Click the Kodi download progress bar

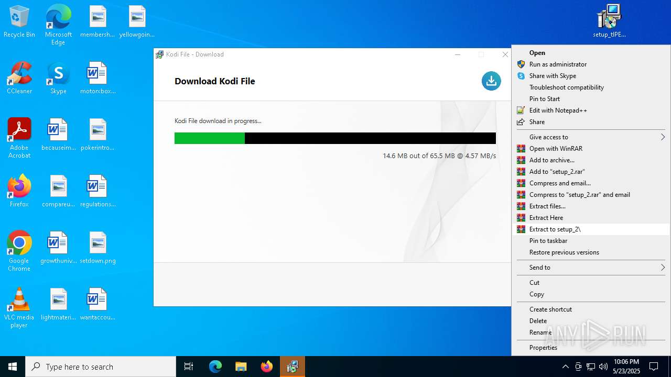coord(335,138)
